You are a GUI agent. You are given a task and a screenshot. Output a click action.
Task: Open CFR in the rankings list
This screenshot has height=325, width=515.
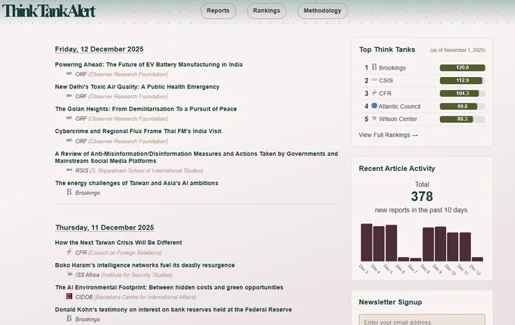385,94
